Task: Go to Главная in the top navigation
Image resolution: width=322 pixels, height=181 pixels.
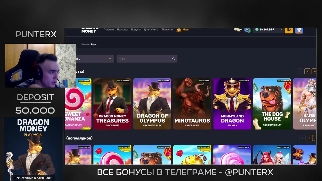Action: pos(109,30)
